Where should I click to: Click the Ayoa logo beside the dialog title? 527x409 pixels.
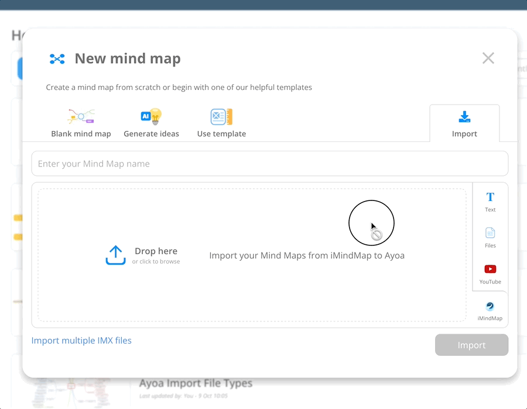click(57, 58)
